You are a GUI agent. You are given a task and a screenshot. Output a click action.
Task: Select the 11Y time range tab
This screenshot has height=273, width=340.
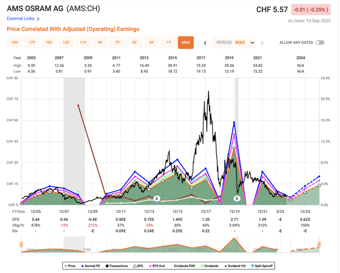83,42
